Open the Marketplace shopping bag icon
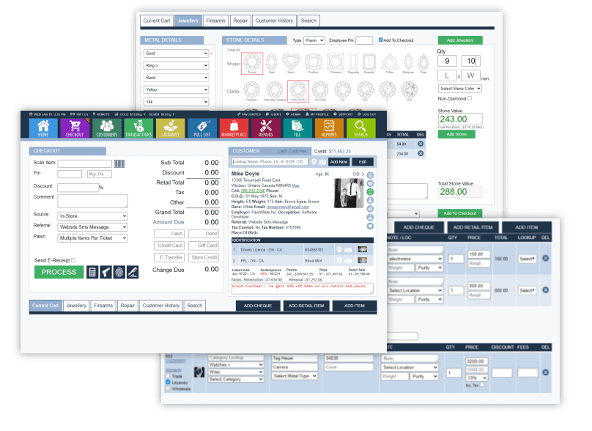The image size is (592, 431). tap(234, 128)
